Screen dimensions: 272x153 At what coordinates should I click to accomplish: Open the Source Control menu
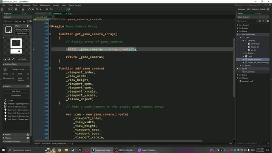coord(75,5)
